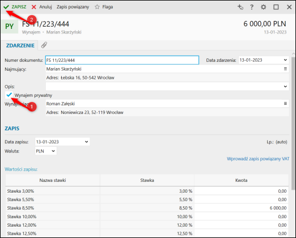This screenshot has height=238, width=296.
Task: Click the Numer dokumentu input field
Action: 122,60
